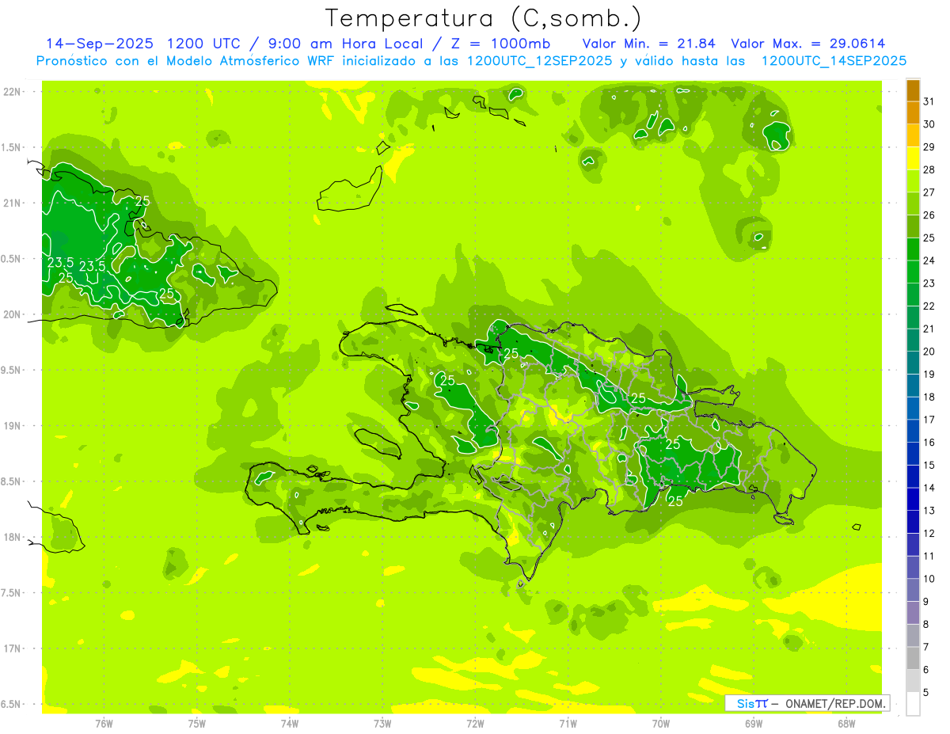Screen dimensions: 950x734
Task: Pick the purple colorbar band between 9 and 10
Action: click(x=914, y=591)
